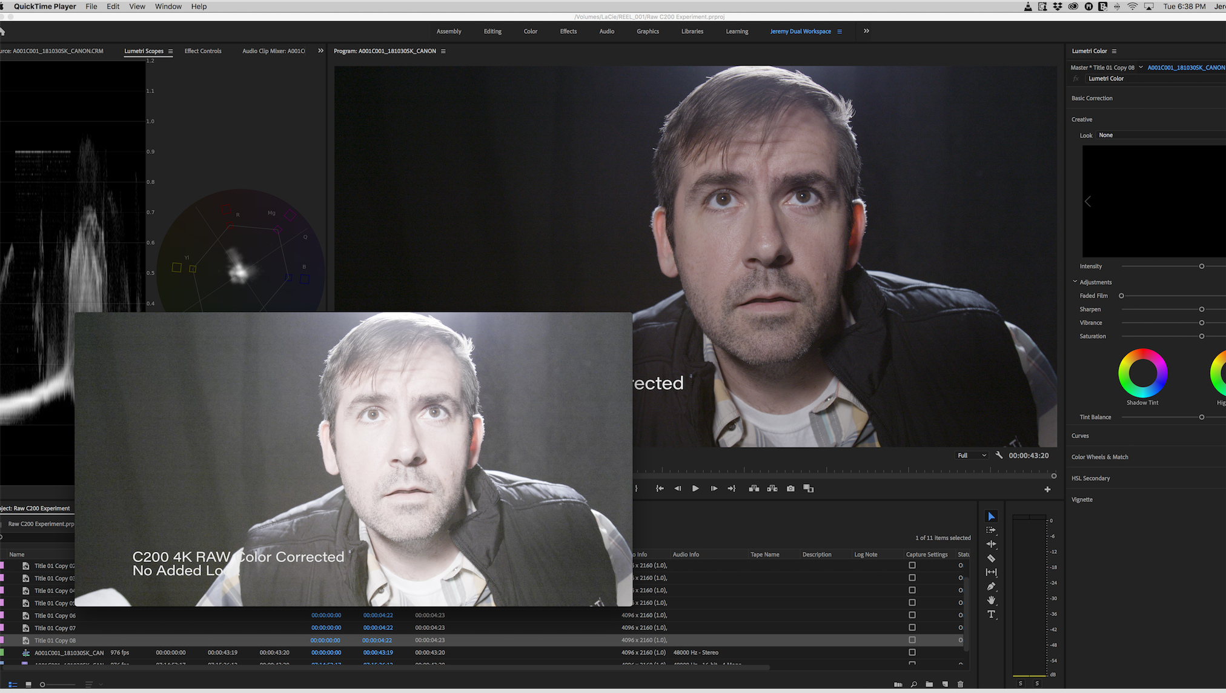Click the Project panel Find icon
The height and width of the screenshot is (693, 1226).
(913, 685)
